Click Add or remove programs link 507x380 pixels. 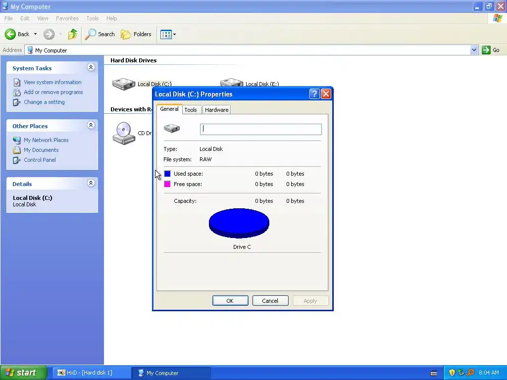(53, 92)
